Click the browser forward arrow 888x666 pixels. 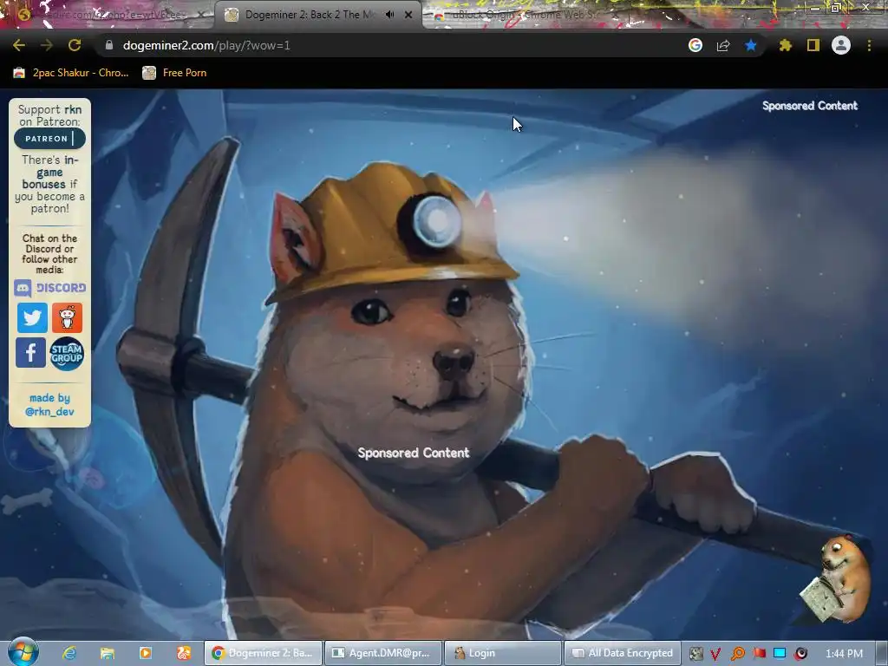pos(47,45)
